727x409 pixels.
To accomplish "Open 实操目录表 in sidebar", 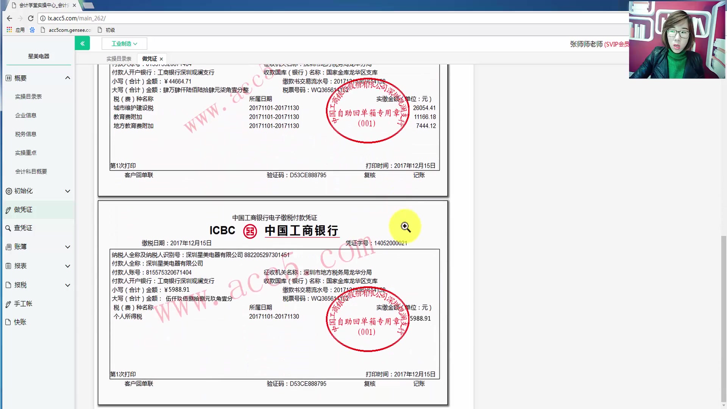I will (x=28, y=97).
